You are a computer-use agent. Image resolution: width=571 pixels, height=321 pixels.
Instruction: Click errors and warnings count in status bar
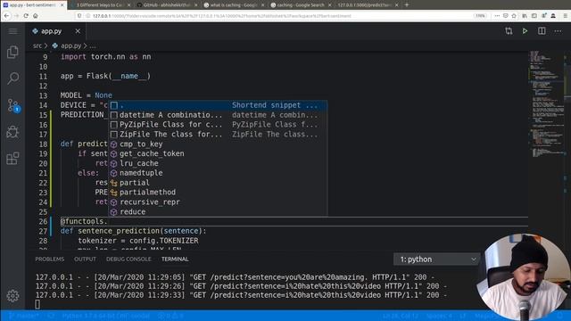click(x=170, y=316)
